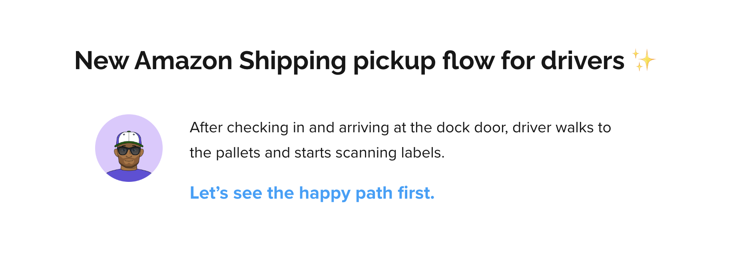Click the sparkles emoji after the heading

point(643,60)
